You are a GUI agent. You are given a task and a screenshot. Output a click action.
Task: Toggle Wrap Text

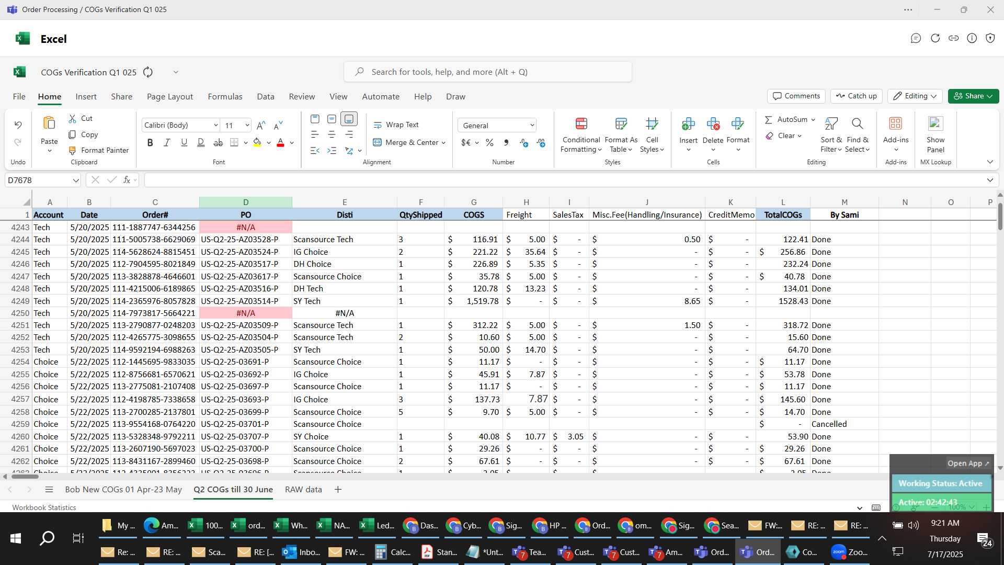pyautogui.click(x=396, y=125)
